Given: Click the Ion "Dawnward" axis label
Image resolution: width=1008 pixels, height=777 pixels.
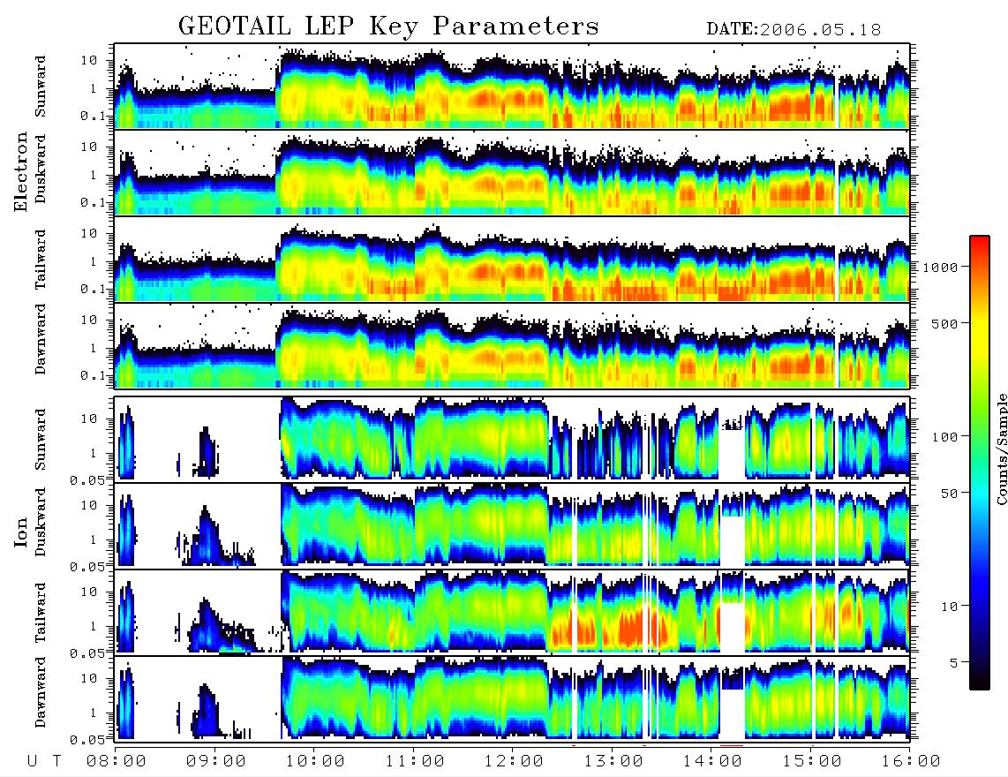Looking at the screenshot, I should (41, 692).
